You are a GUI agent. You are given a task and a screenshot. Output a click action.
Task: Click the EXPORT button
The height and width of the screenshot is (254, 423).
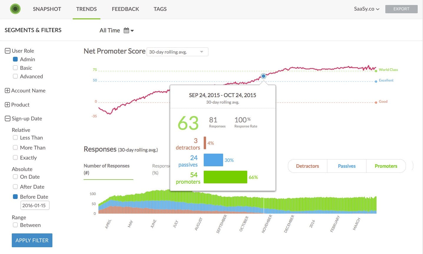coord(402,9)
